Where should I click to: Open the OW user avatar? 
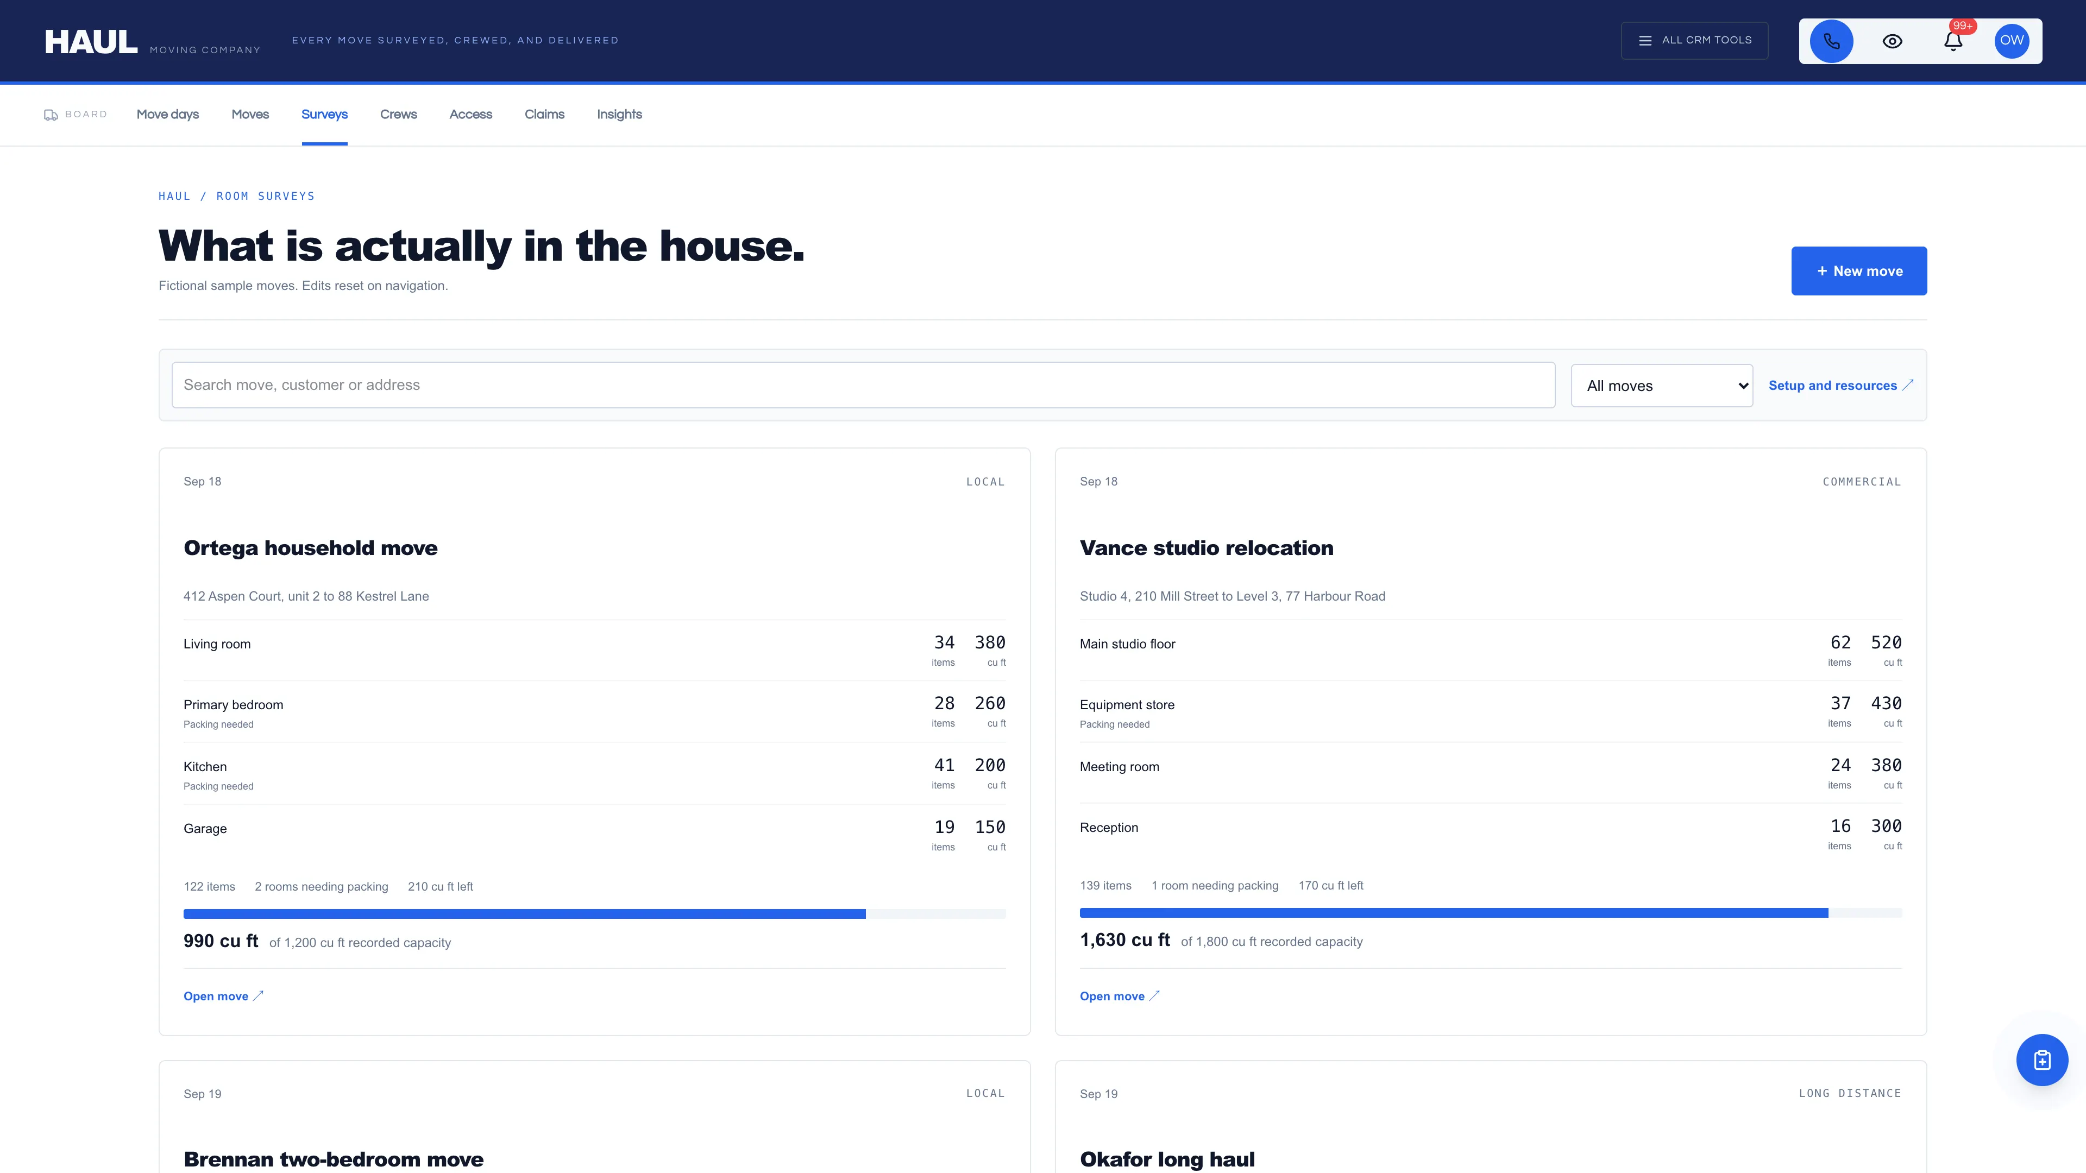click(x=2012, y=41)
